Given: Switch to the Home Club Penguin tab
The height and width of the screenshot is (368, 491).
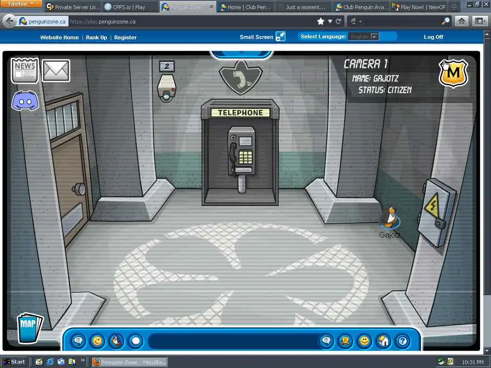Looking at the screenshot, I should tap(245, 7).
